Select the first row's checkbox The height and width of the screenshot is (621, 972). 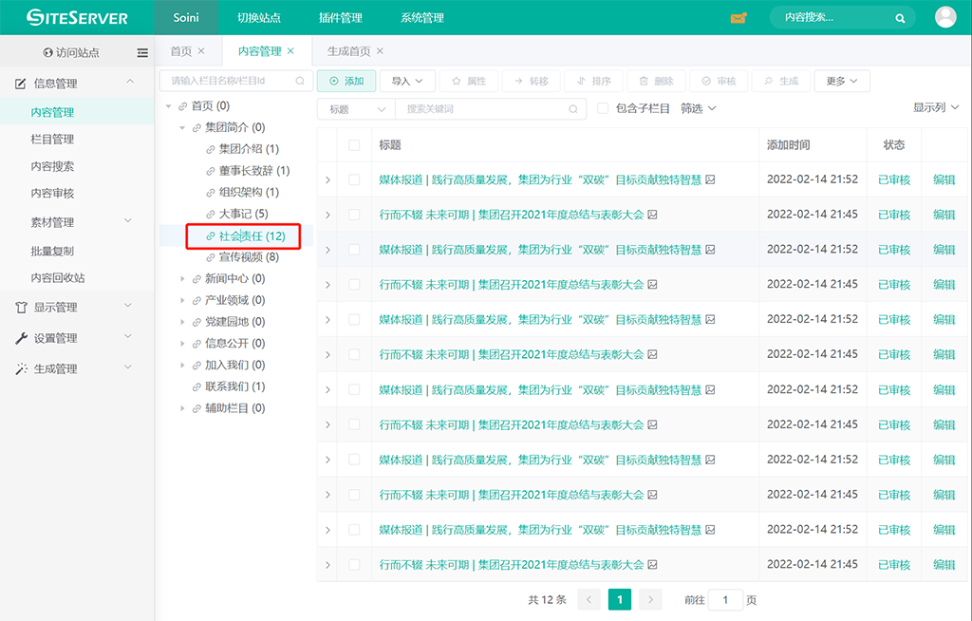tap(354, 179)
